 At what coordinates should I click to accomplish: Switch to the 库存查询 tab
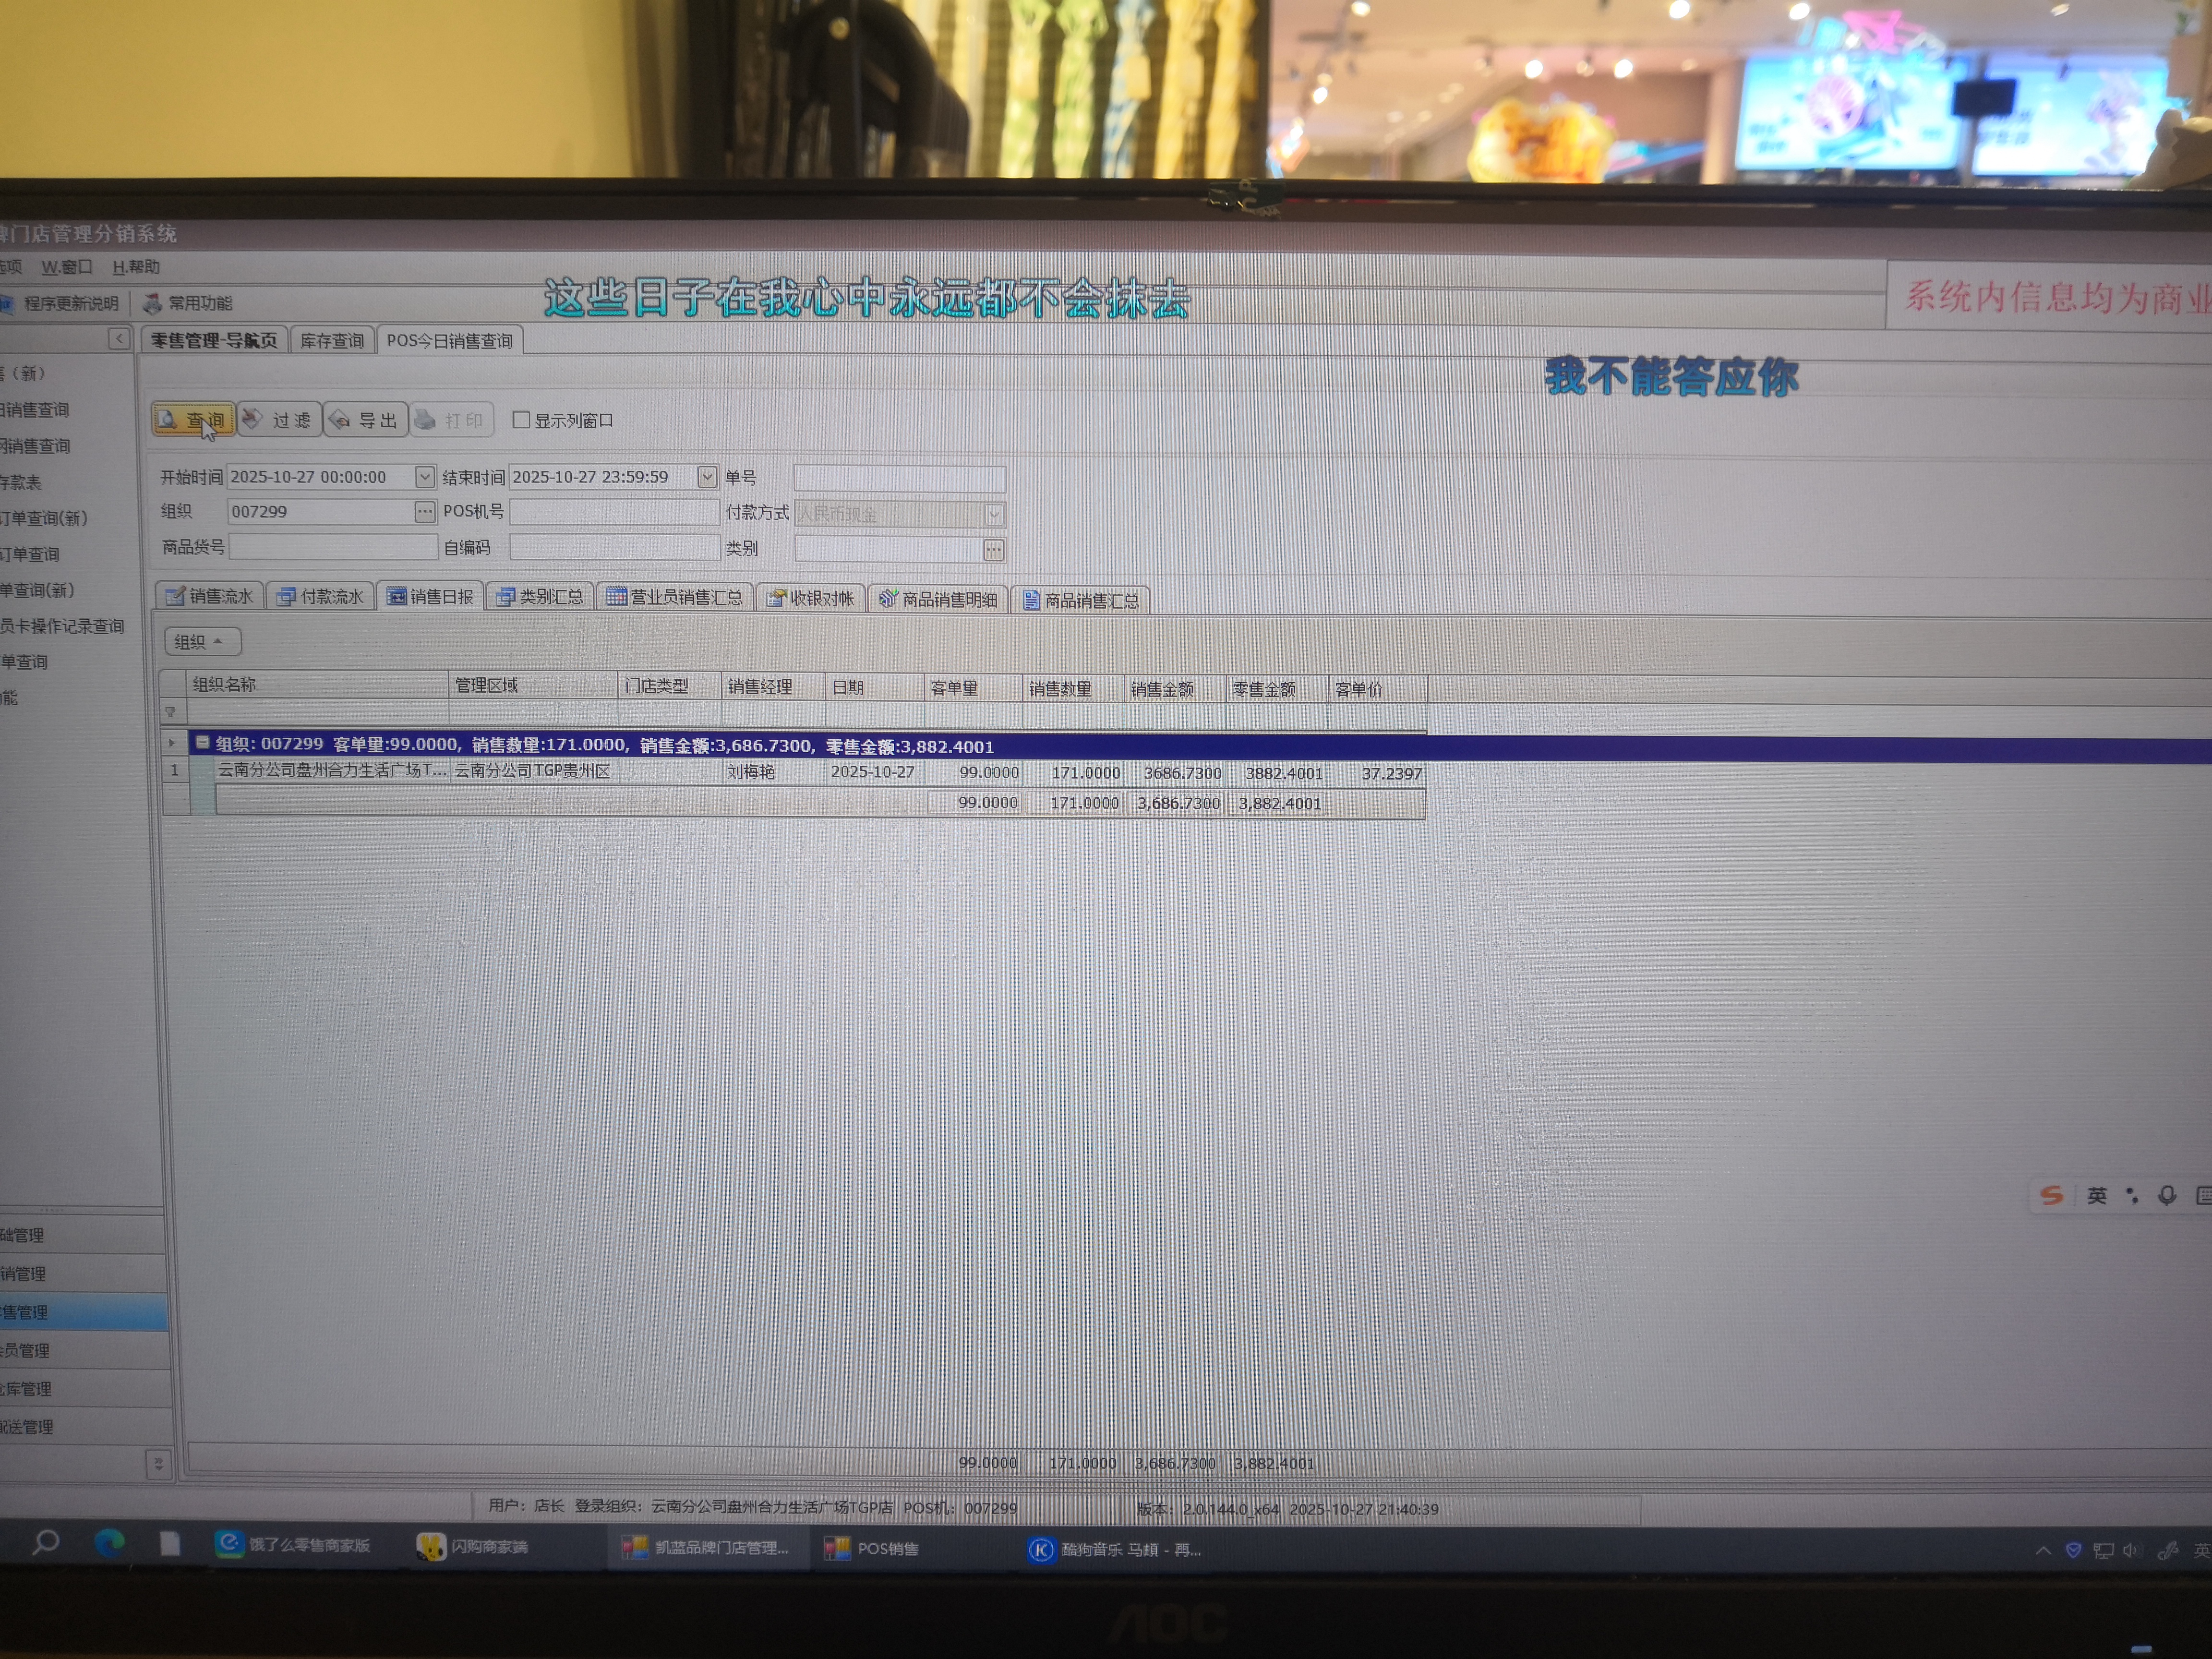point(332,341)
